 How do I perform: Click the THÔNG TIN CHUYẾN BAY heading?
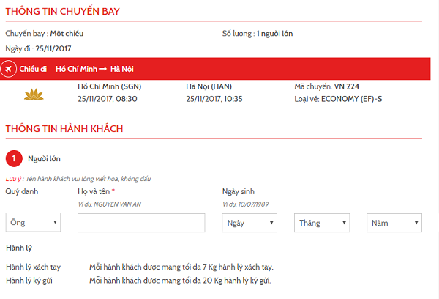point(63,11)
